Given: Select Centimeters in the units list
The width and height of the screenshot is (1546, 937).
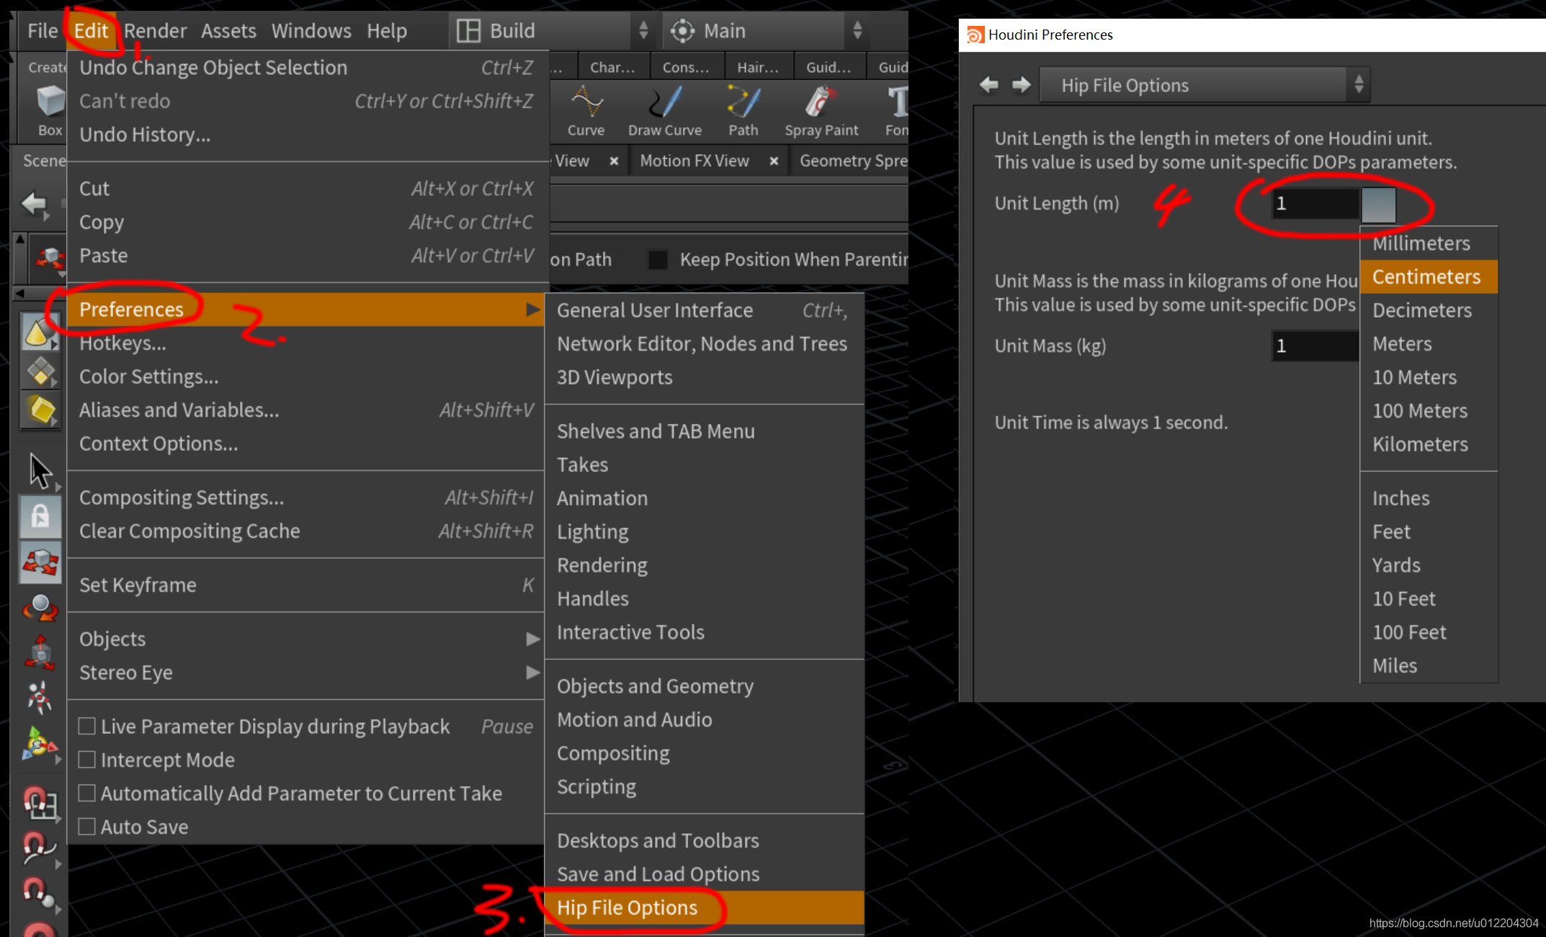Looking at the screenshot, I should (1429, 277).
